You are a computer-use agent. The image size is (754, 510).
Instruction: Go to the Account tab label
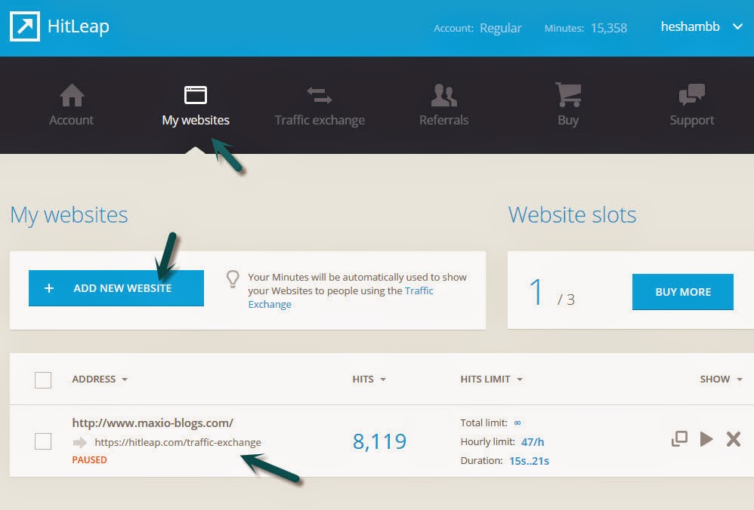point(71,120)
